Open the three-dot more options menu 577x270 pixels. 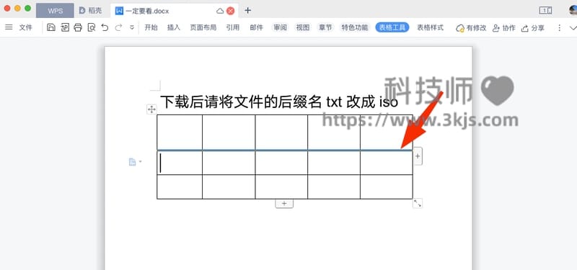(560, 28)
